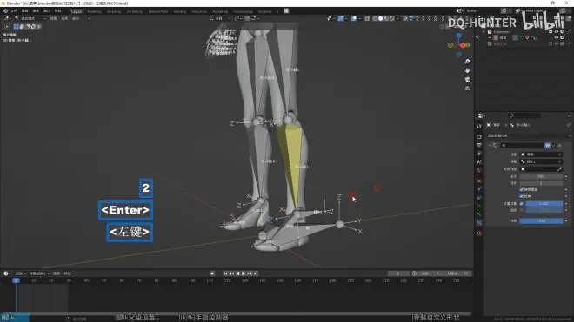Pick pole target with eyedropper

click(x=560, y=169)
